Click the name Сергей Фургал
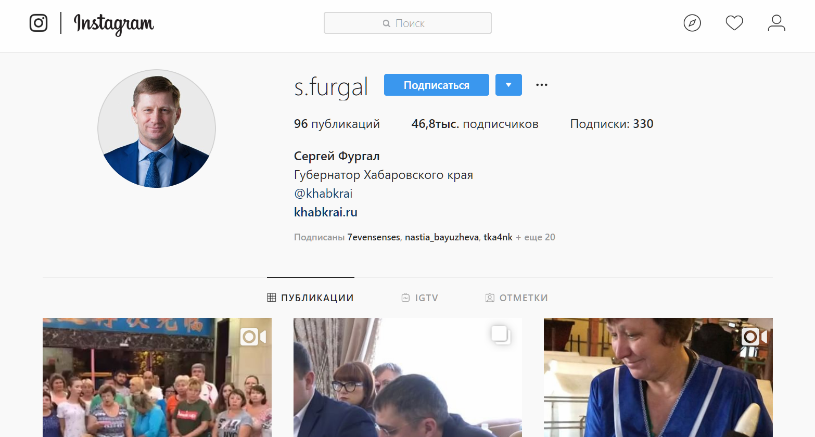The width and height of the screenshot is (815, 437). pos(337,156)
